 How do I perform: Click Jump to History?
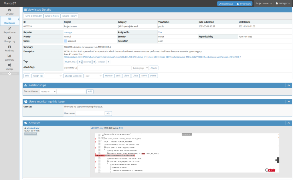click(x=69, y=16)
